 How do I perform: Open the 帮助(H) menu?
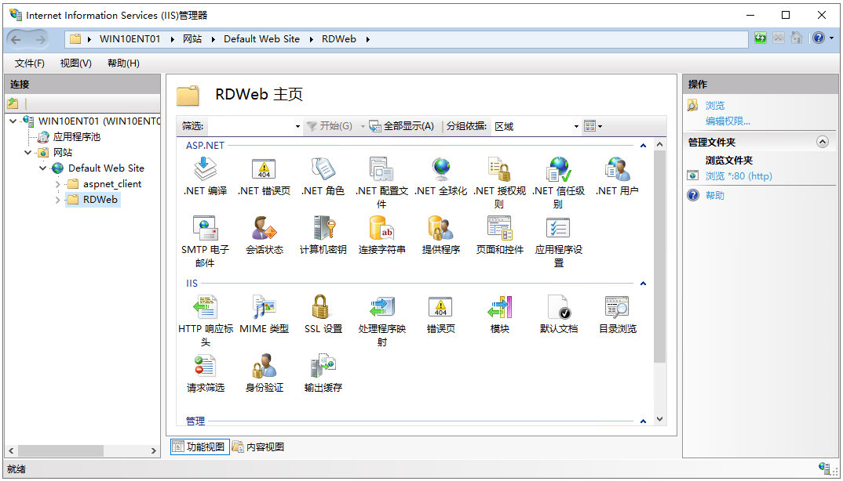(x=124, y=63)
